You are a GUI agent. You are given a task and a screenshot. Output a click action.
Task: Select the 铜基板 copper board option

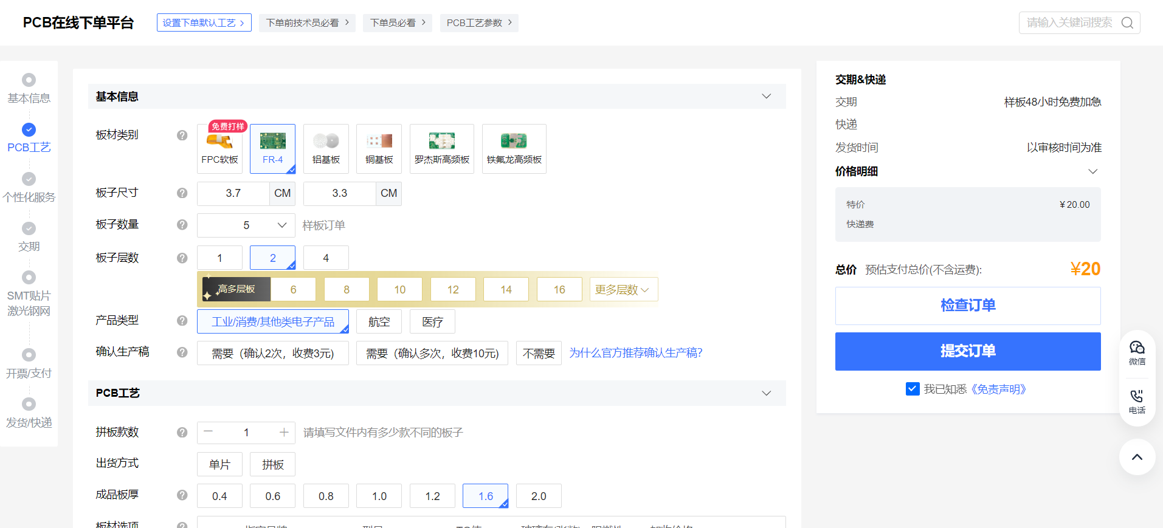(x=379, y=149)
